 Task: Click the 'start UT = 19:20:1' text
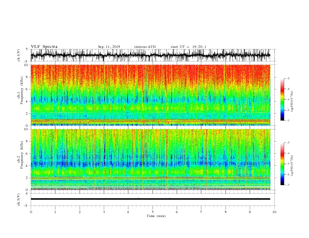[x=188, y=47]
